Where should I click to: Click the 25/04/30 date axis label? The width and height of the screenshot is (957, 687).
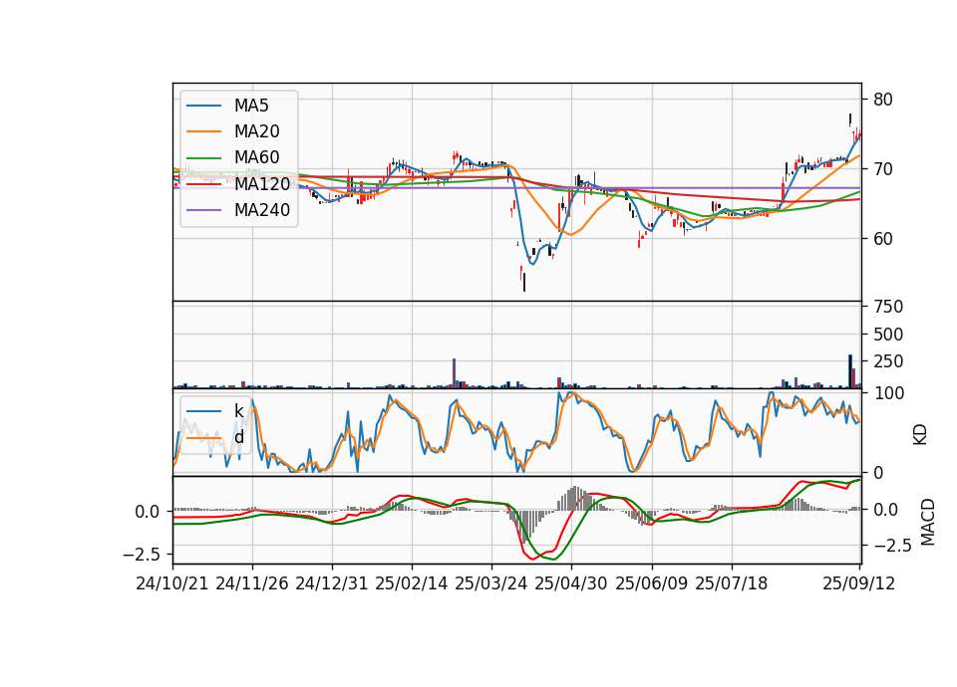[x=571, y=583]
